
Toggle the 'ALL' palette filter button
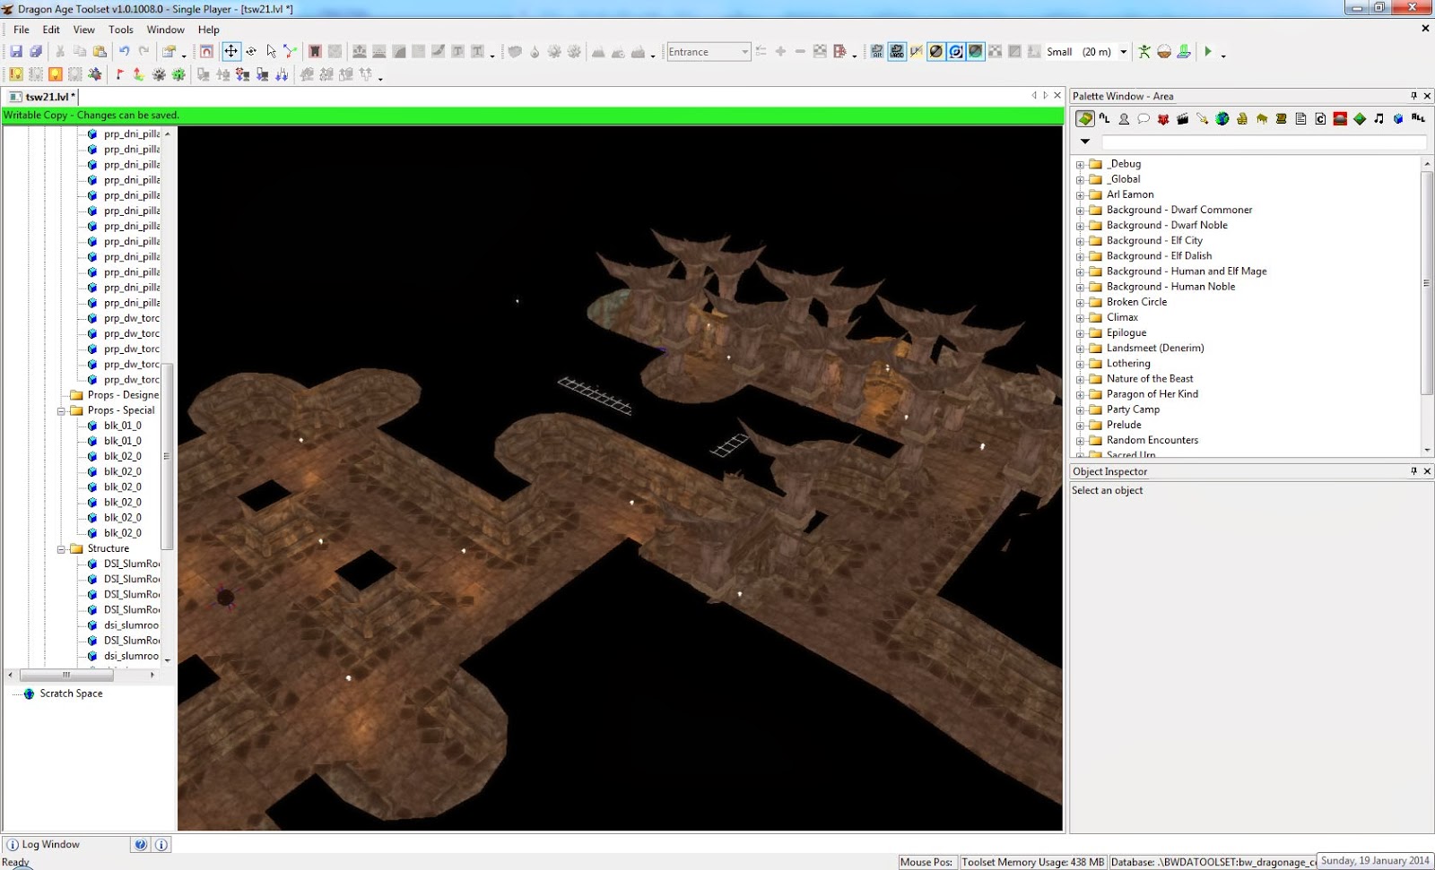(x=1419, y=118)
